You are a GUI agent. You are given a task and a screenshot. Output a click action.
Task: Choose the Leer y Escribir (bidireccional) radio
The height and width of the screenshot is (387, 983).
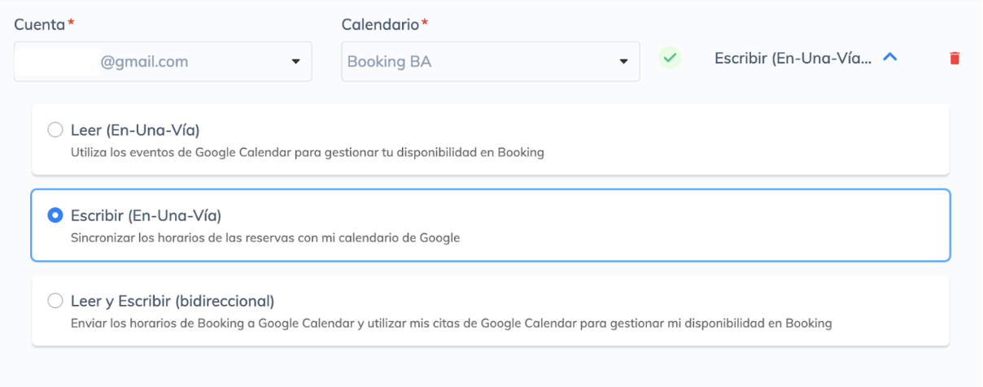click(55, 301)
